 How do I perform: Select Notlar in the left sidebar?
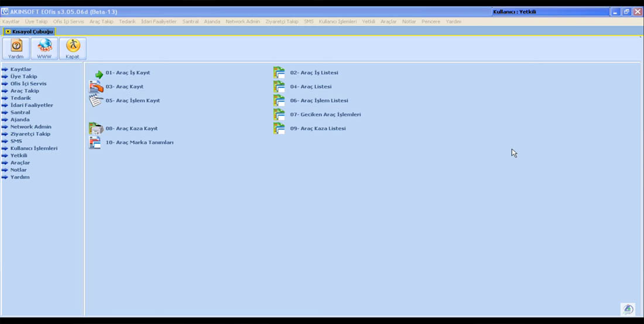pos(19,170)
